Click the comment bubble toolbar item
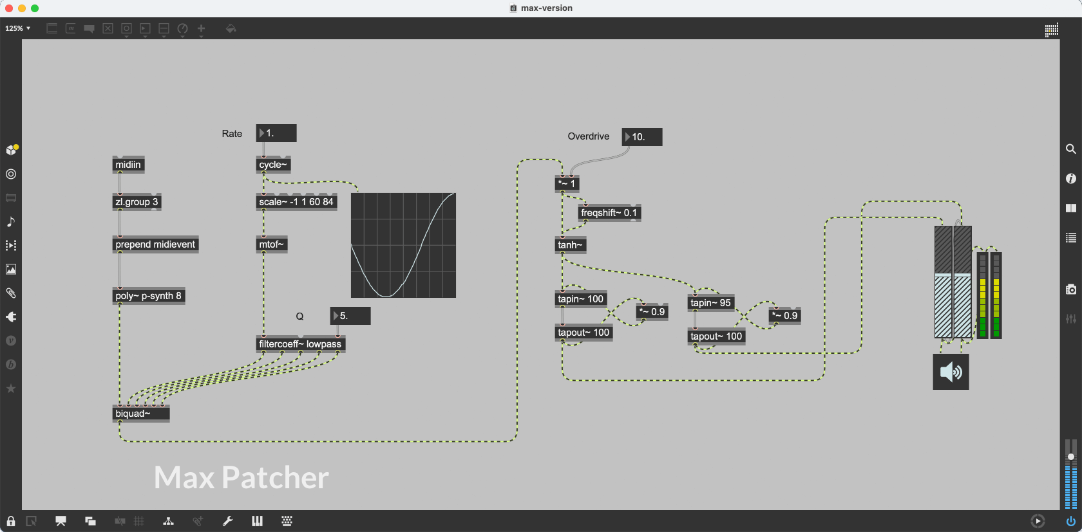Image resolution: width=1082 pixels, height=532 pixels. click(89, 28)
